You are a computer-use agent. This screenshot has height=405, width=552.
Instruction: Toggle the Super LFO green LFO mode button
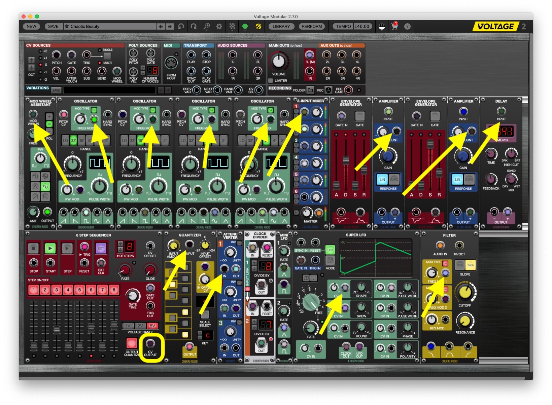[x=330, y=250]
